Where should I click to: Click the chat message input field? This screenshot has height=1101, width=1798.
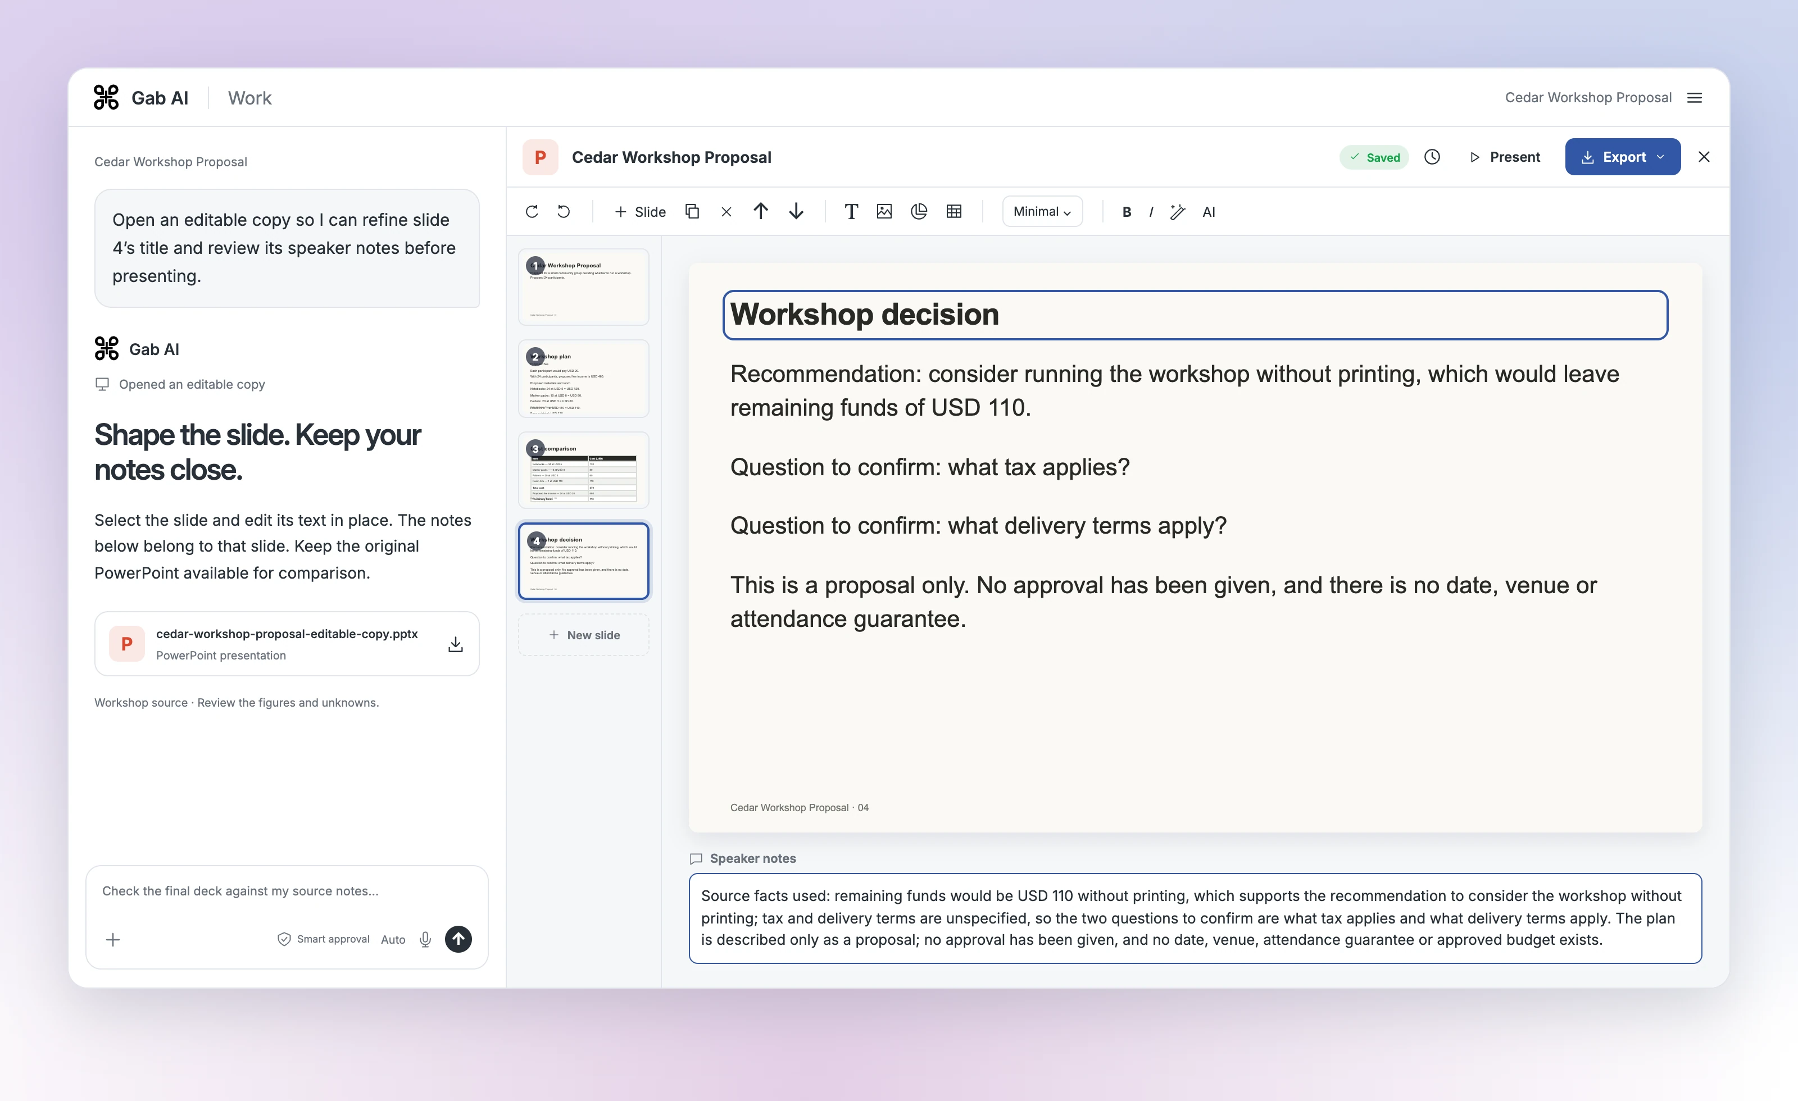tap(287, 891)
